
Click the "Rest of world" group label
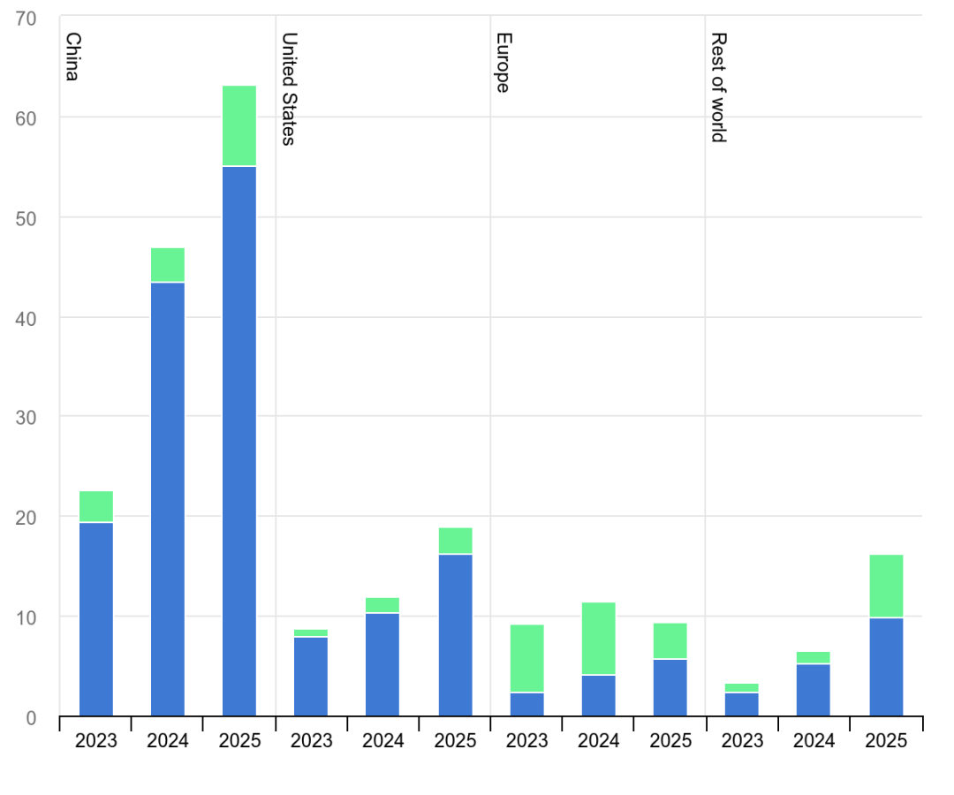pos(718,87)
